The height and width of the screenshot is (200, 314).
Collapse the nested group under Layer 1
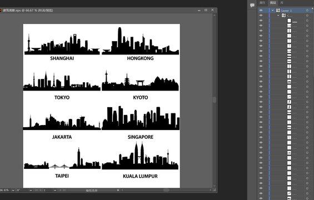[278, 16]
